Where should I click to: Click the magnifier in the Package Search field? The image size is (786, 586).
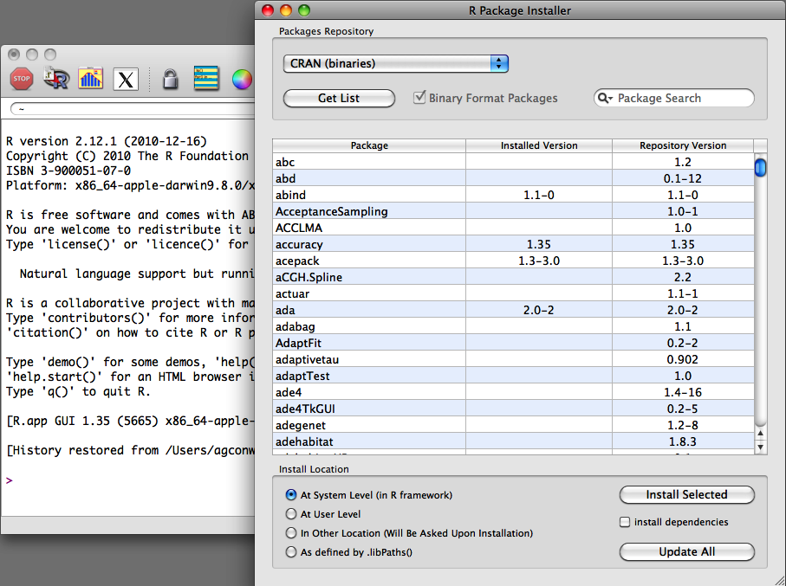tap(607, 98)
